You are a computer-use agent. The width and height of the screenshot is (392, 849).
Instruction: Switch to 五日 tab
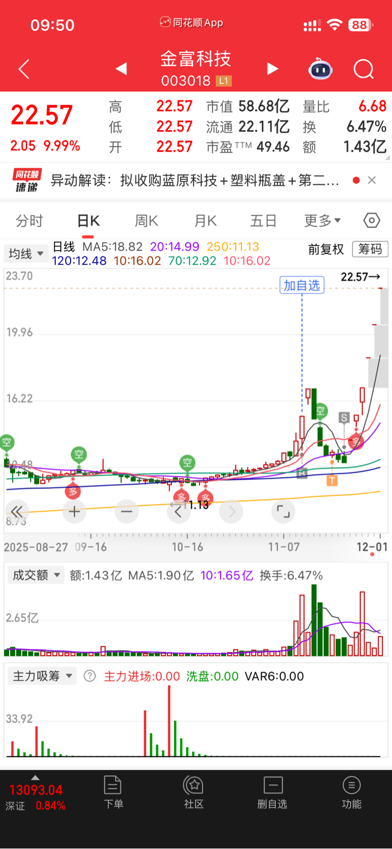click(x=263, y=221)
